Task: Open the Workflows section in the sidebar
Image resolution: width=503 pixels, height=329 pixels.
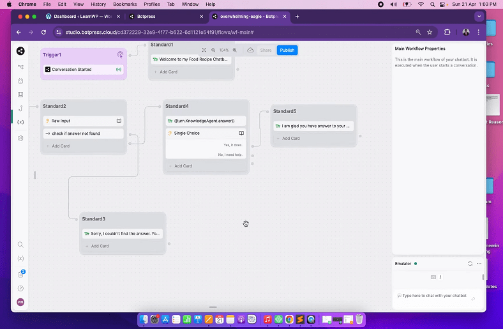Action: coord(20,67)
